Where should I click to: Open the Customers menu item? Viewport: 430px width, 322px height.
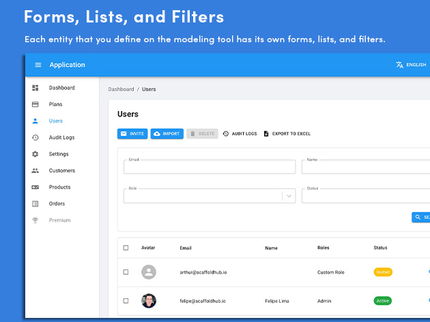[62, 171]
